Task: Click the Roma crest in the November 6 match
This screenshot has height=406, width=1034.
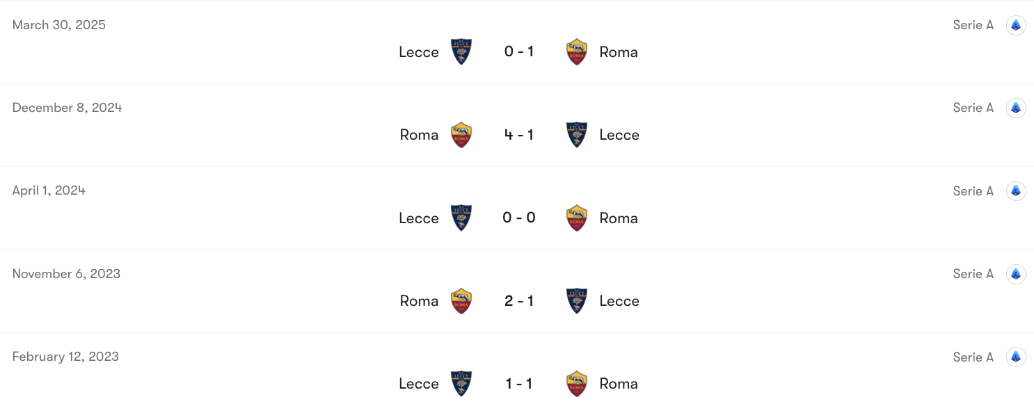Action: point(461,300)
